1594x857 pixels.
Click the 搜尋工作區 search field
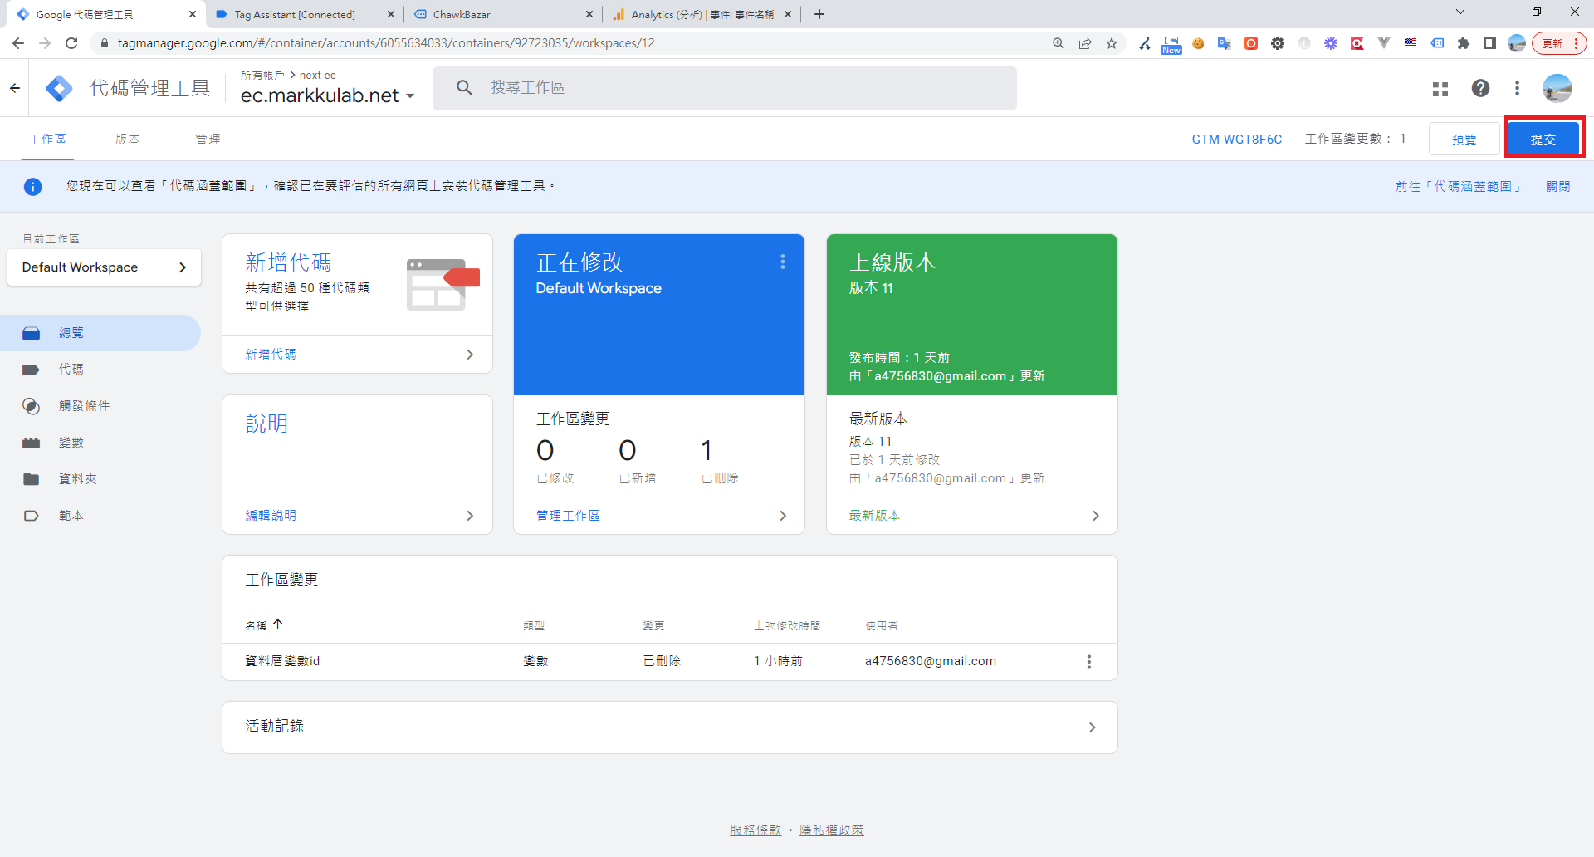tap(724, 88)
